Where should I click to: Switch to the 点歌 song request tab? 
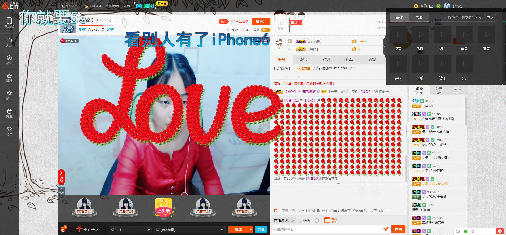coord(327,60)
